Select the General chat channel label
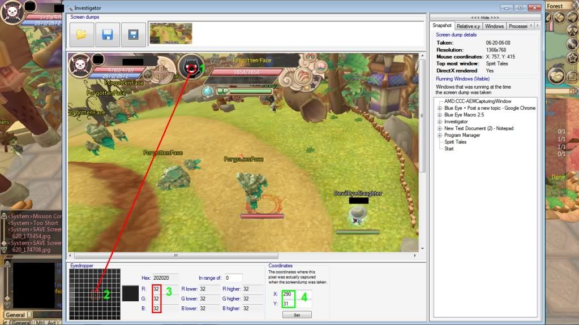The width and height of the screenshot is (579, 325). 15,315
